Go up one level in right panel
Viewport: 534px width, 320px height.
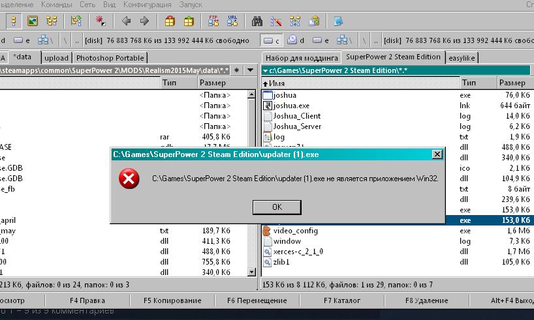click(x=375, y=40)
